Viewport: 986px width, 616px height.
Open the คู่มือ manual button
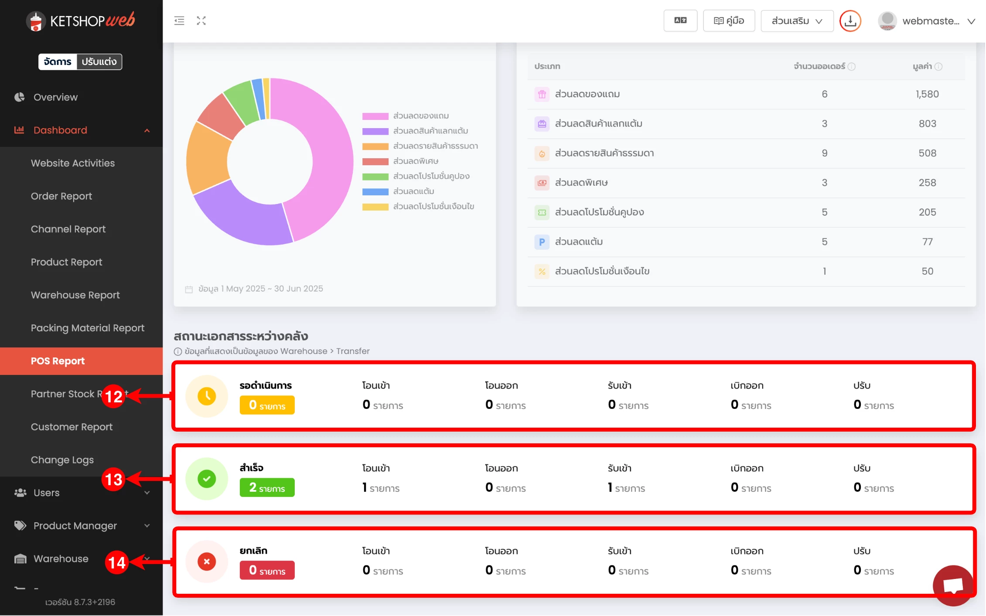point(729,20)
